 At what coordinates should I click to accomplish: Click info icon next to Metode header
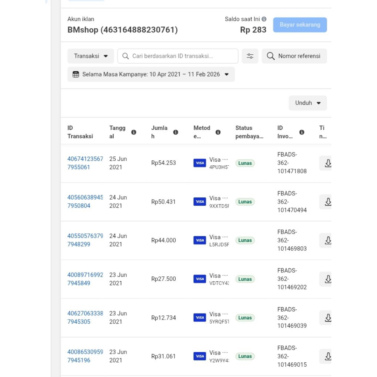coord(218,132)
